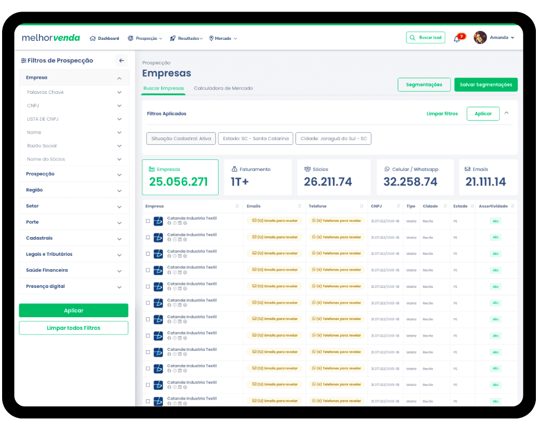The image size is (538, 430).
Task: Collapse filter sidebar with back arrow
Action: pyautogui.click(x=121, y=61)
